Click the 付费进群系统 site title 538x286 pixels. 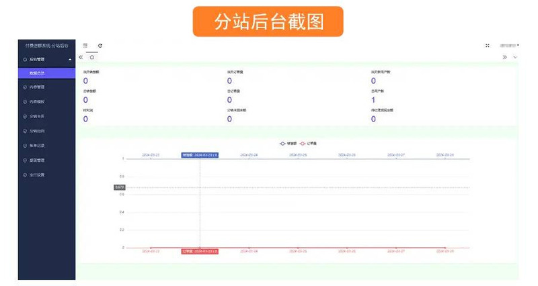pyautogui.click(x=46, y=46)
